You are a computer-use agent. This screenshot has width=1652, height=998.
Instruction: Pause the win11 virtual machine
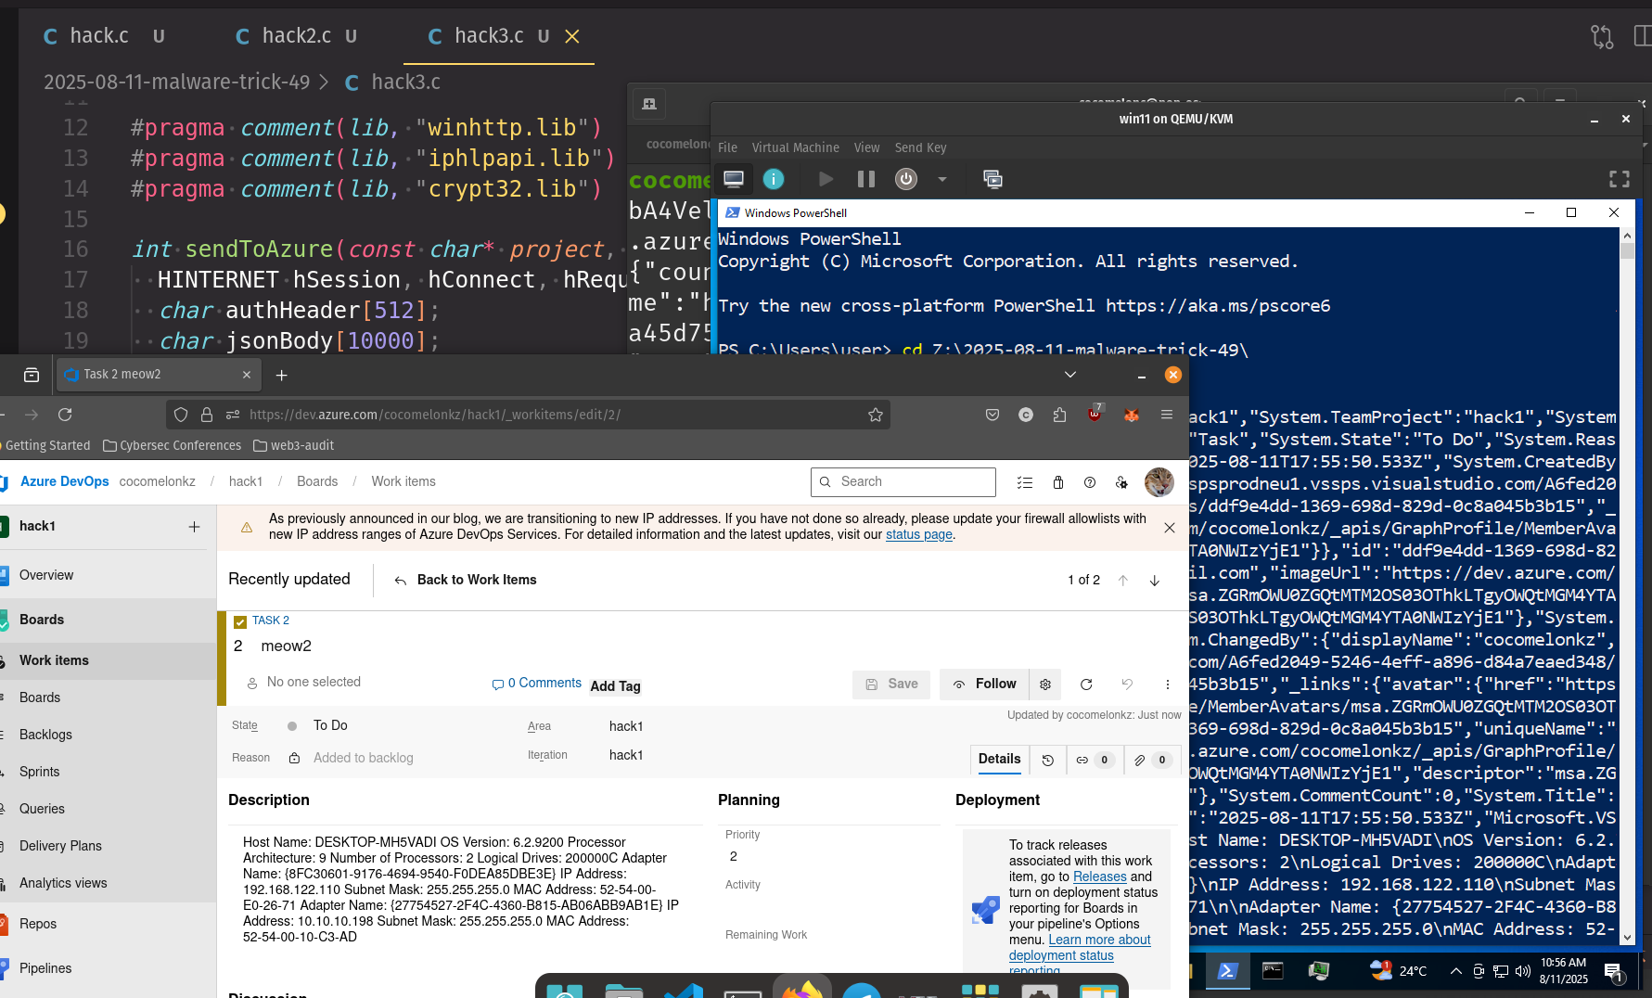coord(866,179)
